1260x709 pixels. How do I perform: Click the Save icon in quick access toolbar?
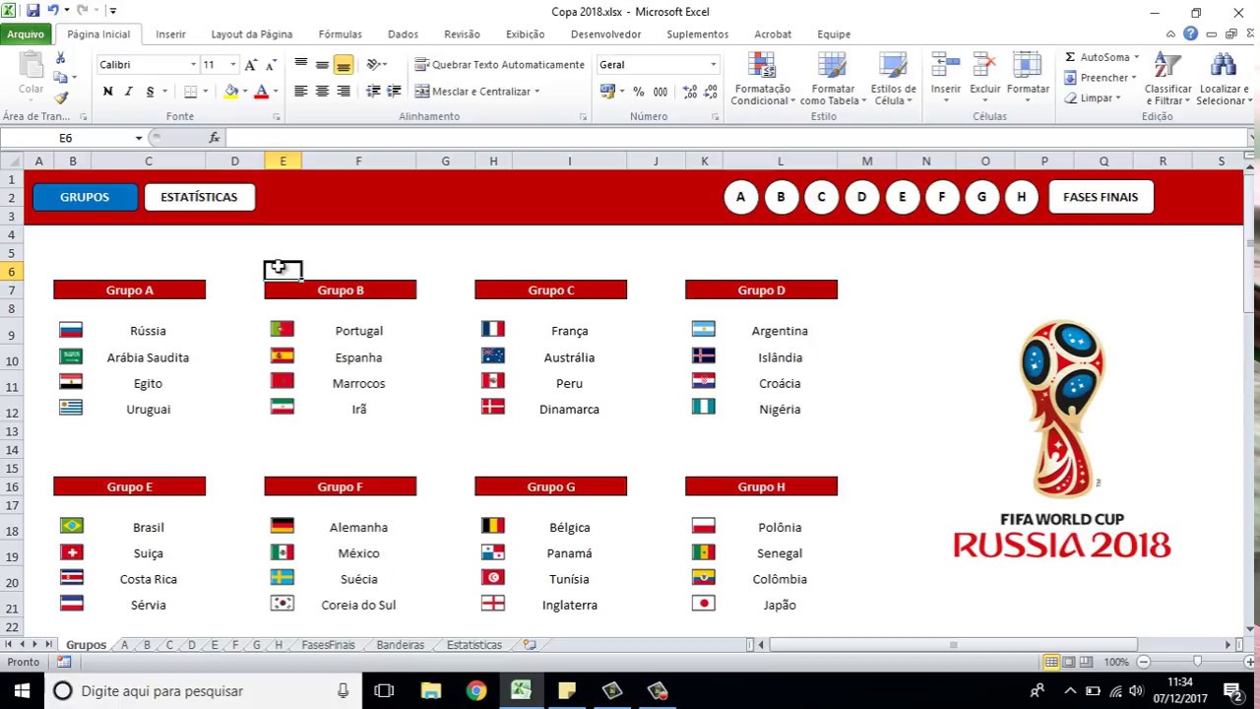pyautogui.click(x=32, y=11)
